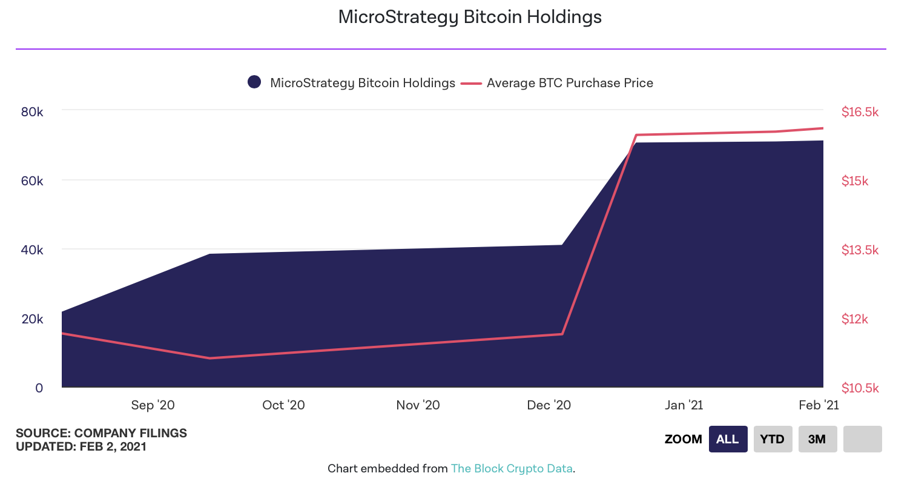The height and width of the screenshot is (493, 913).
Task: Click the Oct '20 axis label
Action: click(x=283, y=405)
